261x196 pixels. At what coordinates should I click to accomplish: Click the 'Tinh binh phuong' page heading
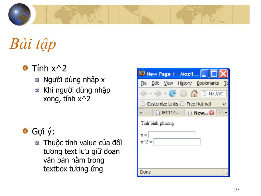[157, 123]
